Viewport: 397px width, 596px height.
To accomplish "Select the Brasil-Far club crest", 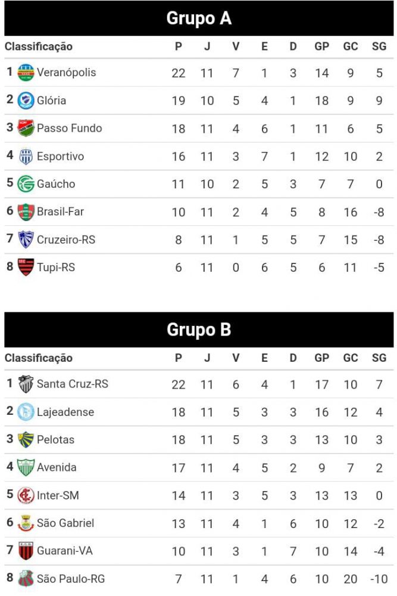I will 26,212.
